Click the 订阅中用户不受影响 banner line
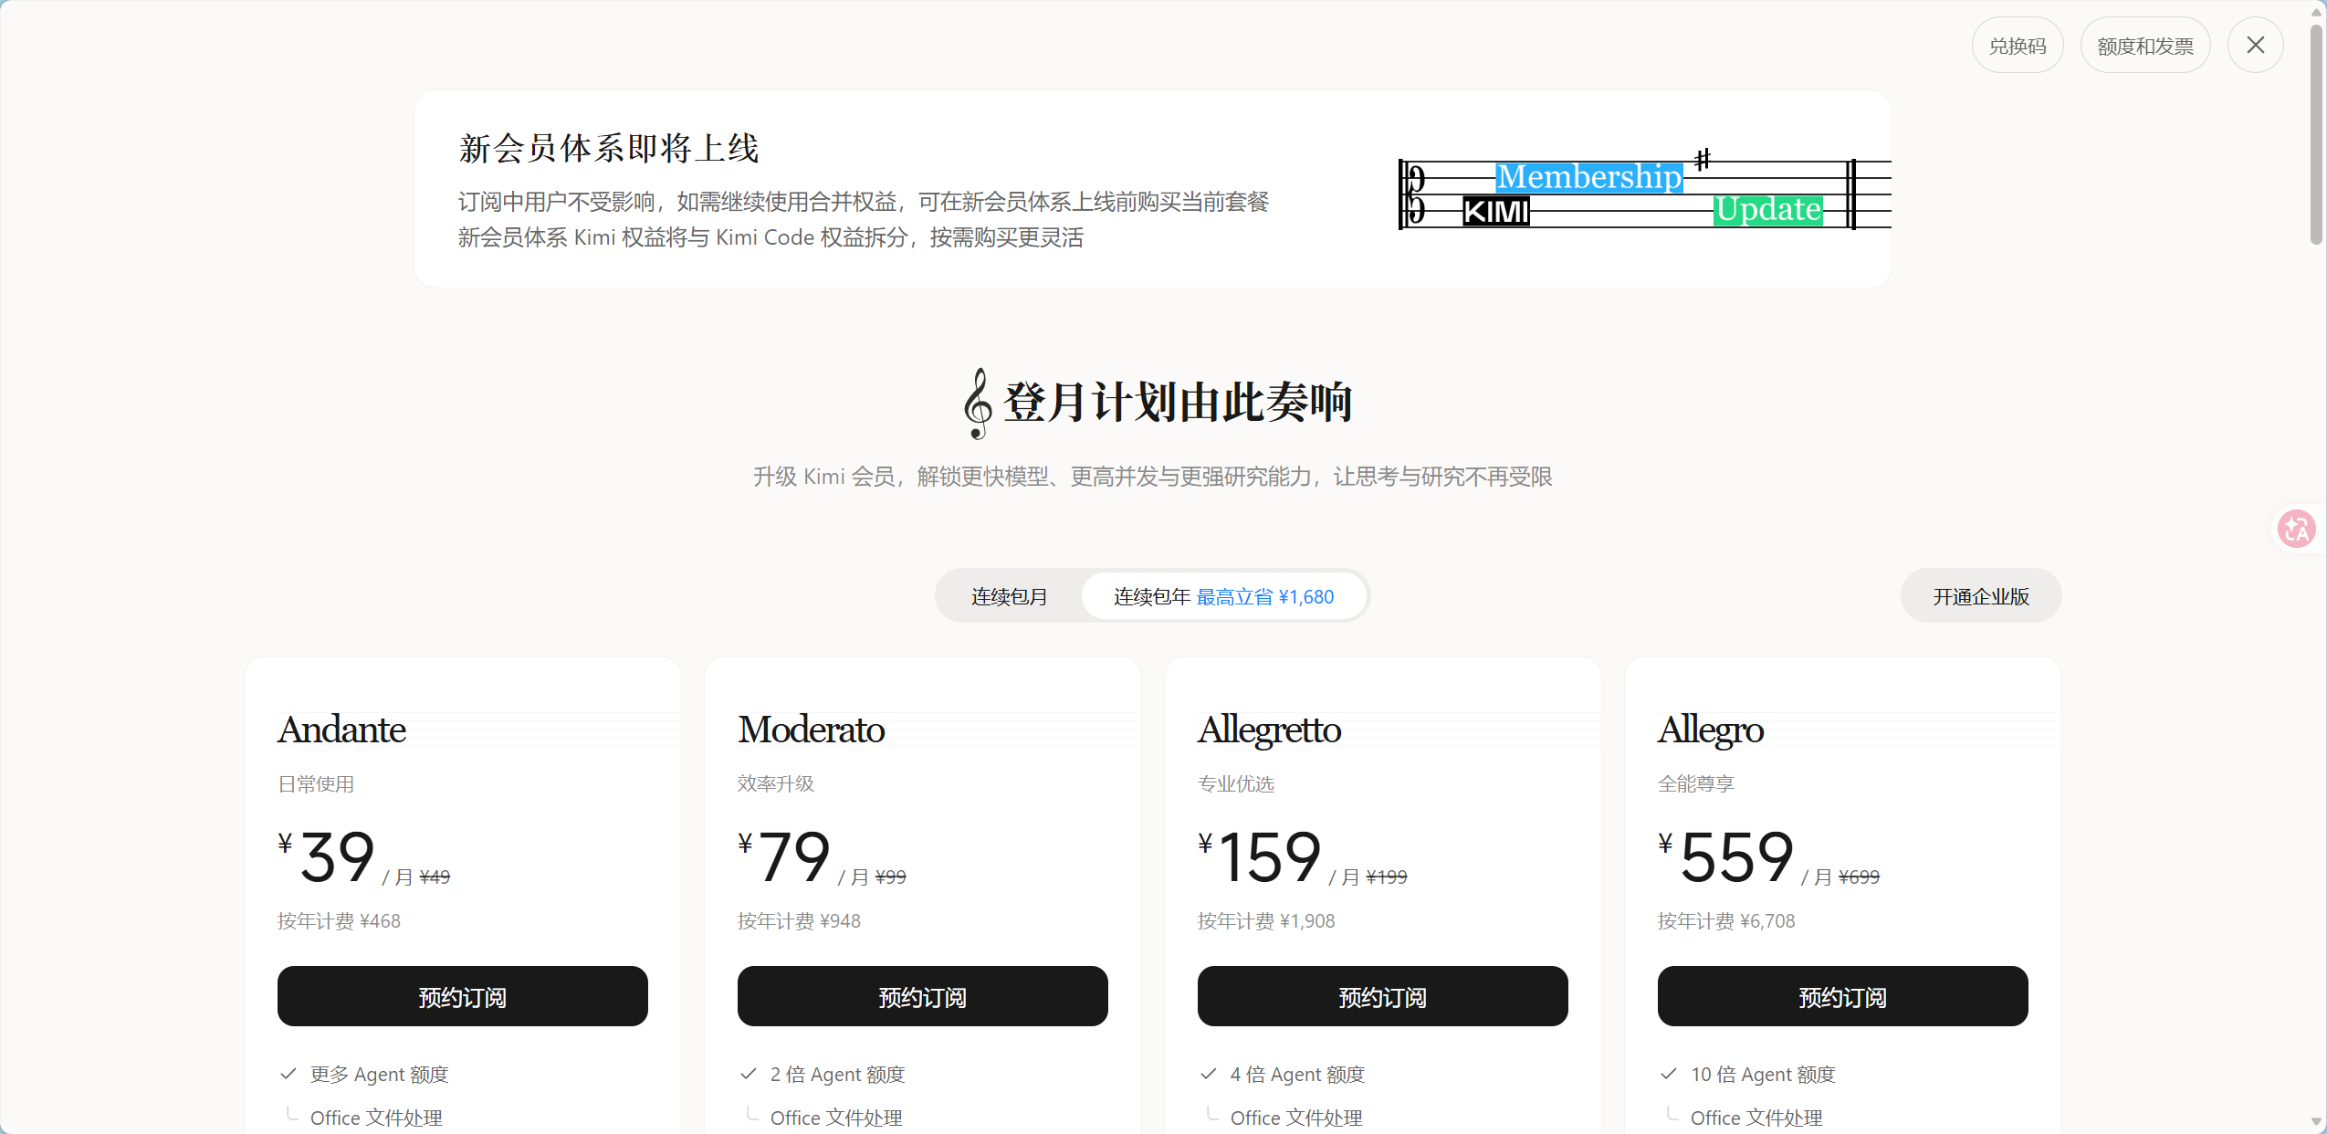2327x1134 pixels. [x=864, y=202]
